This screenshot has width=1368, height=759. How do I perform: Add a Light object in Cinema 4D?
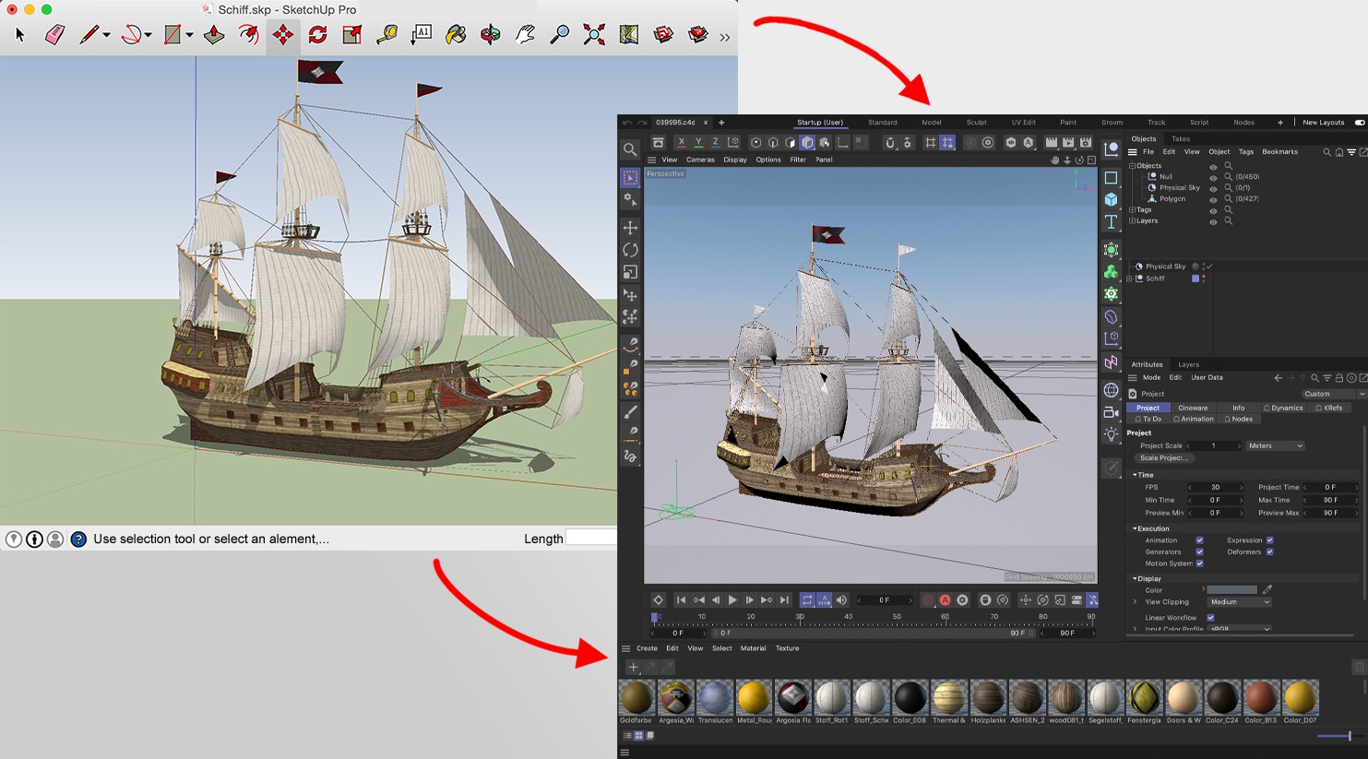click(x=1111, y=434)
